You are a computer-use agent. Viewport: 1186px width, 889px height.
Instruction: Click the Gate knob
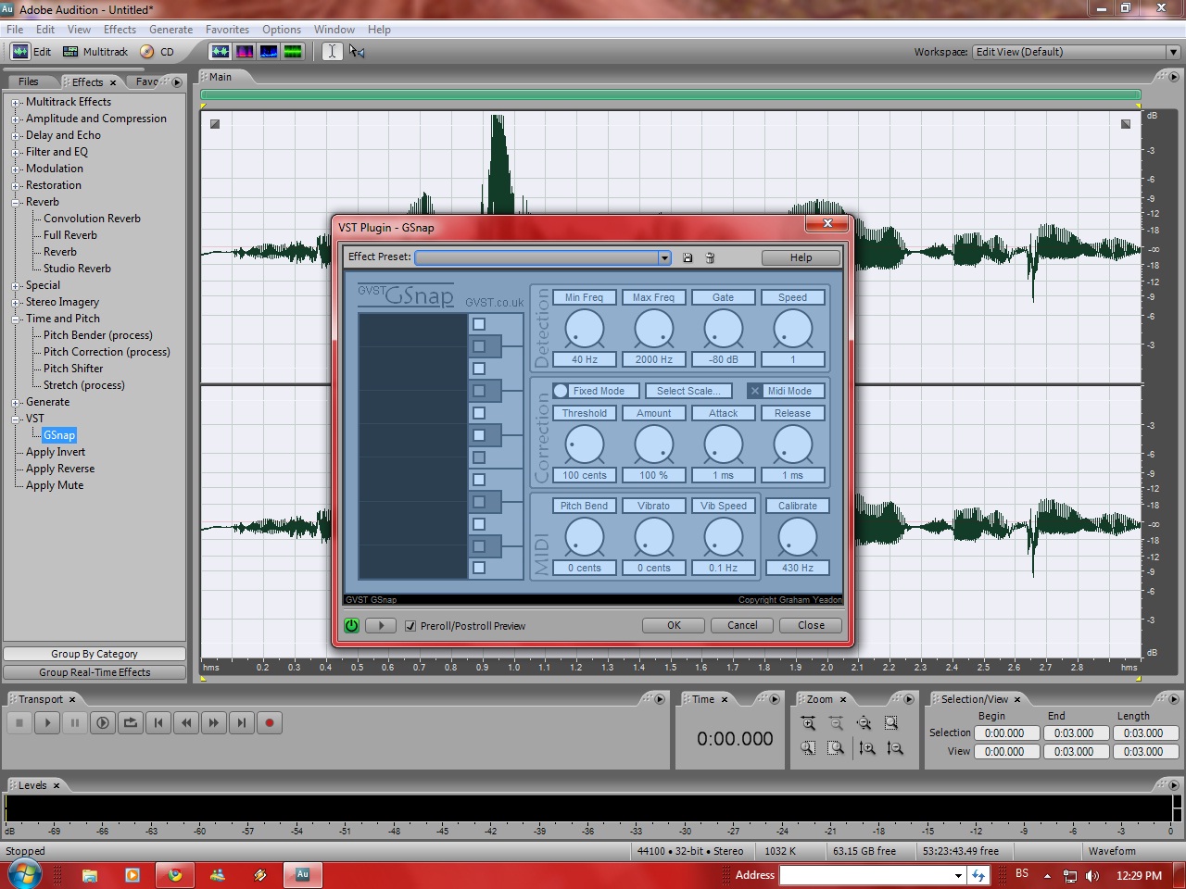tap(724, 329)
